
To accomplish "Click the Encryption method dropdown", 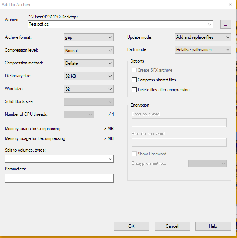I will coord(208,163).
